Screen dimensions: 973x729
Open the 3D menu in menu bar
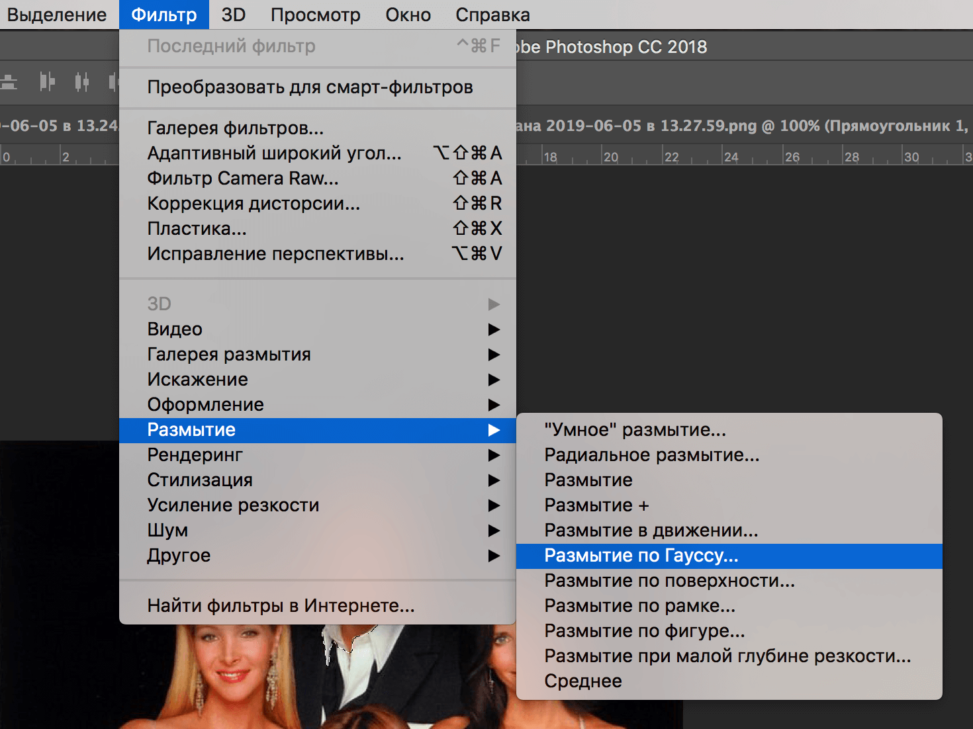click(x=233, y=14)
